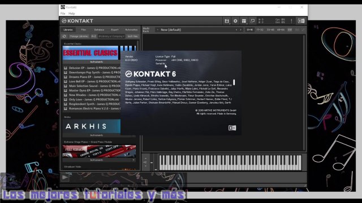Shift keyboard octave up arrow
362x203 pixels.
[145, 158]
